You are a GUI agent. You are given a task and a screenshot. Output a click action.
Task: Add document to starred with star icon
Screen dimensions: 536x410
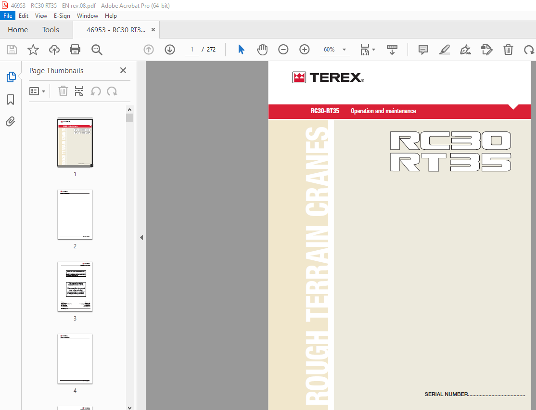coord(33,50)
